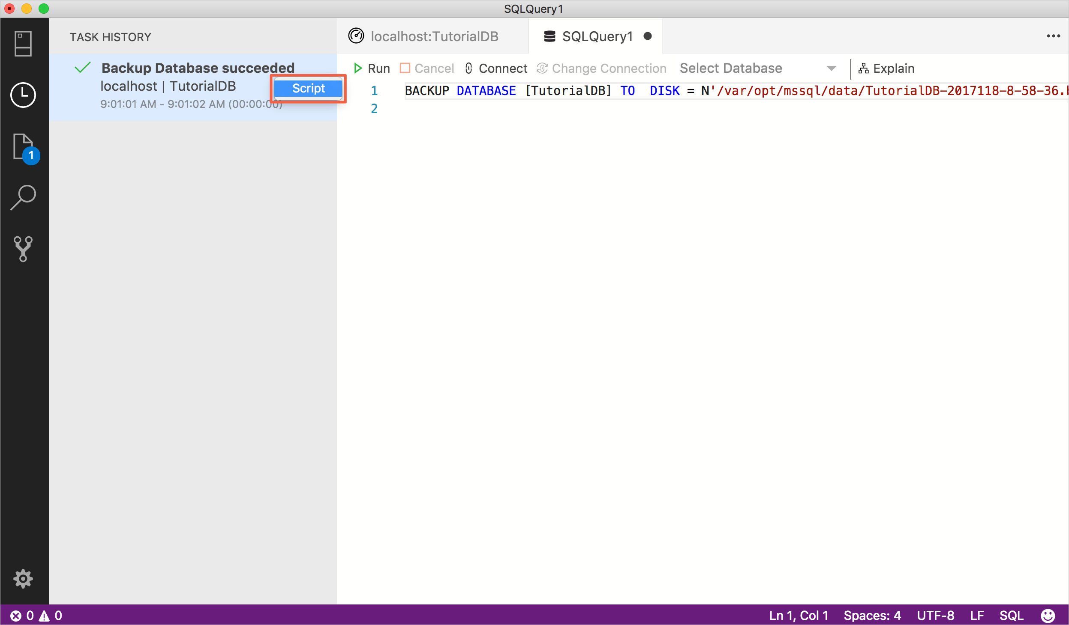
Task: Select the Task History clock icon
Action: (x=22, y=95)
